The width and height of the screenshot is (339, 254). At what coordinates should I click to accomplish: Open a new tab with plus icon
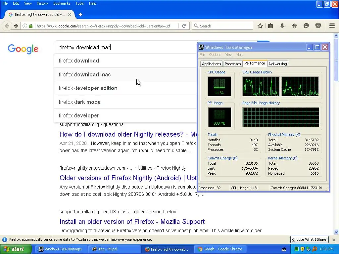point(80,15)
